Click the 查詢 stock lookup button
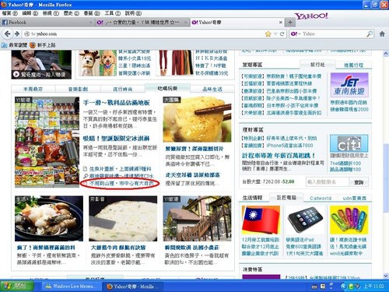Viewport: 389px width, 292px height. pyautogui.click(x=359, y=182)
